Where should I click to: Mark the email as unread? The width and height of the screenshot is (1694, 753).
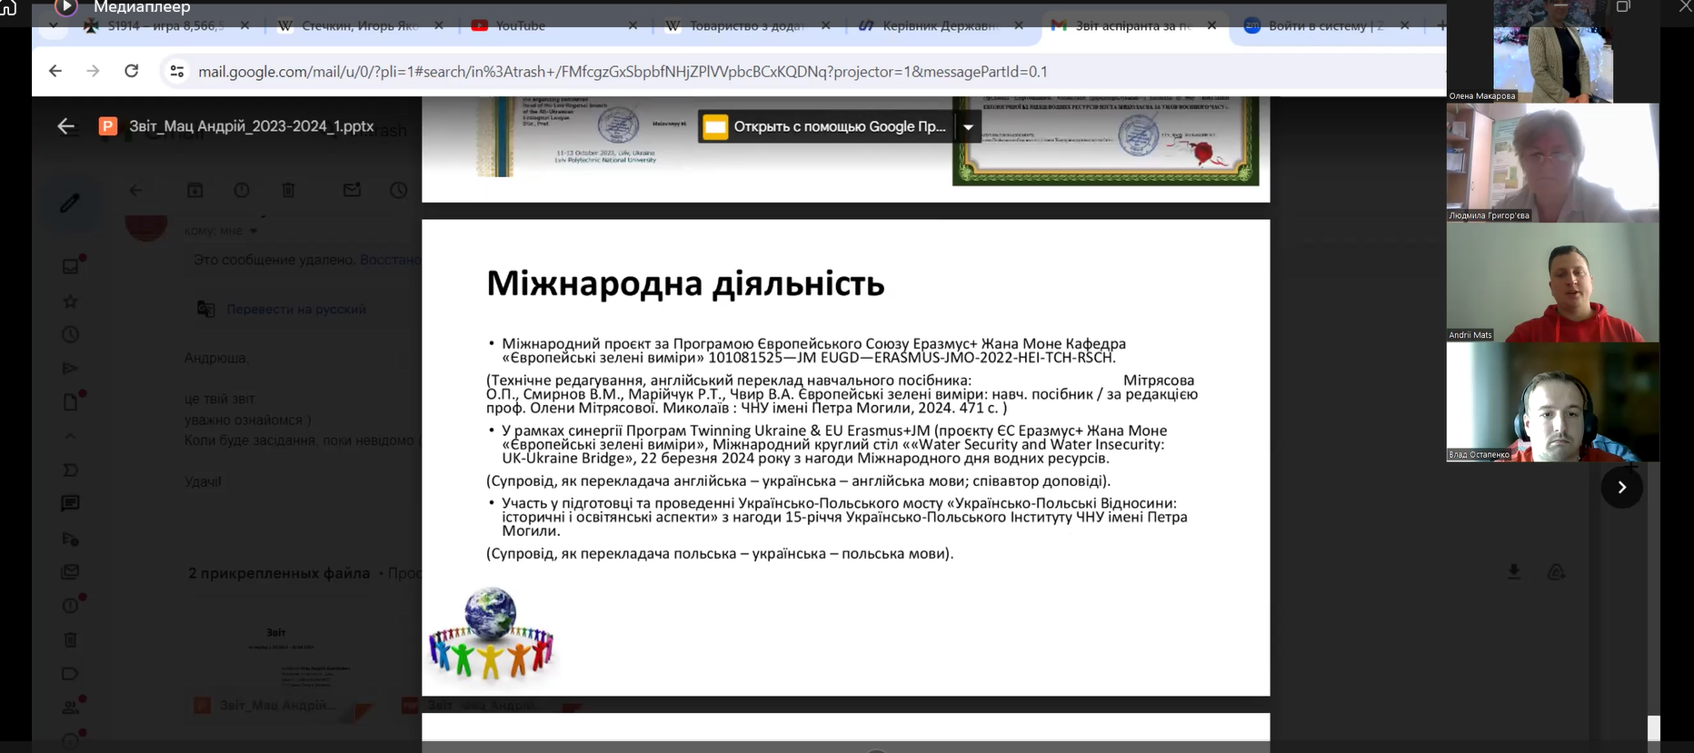[352, 190]
